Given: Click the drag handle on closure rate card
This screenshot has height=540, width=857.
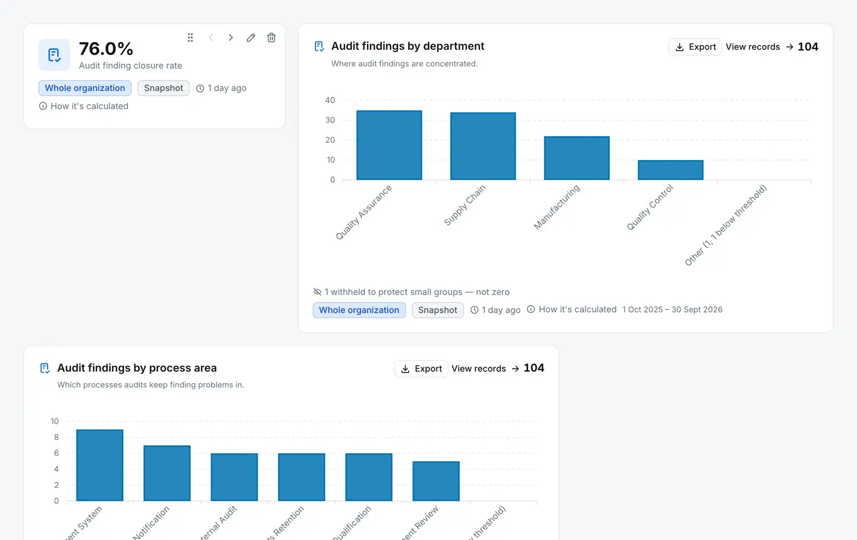Looking at the screenshot, I should 190,37.
